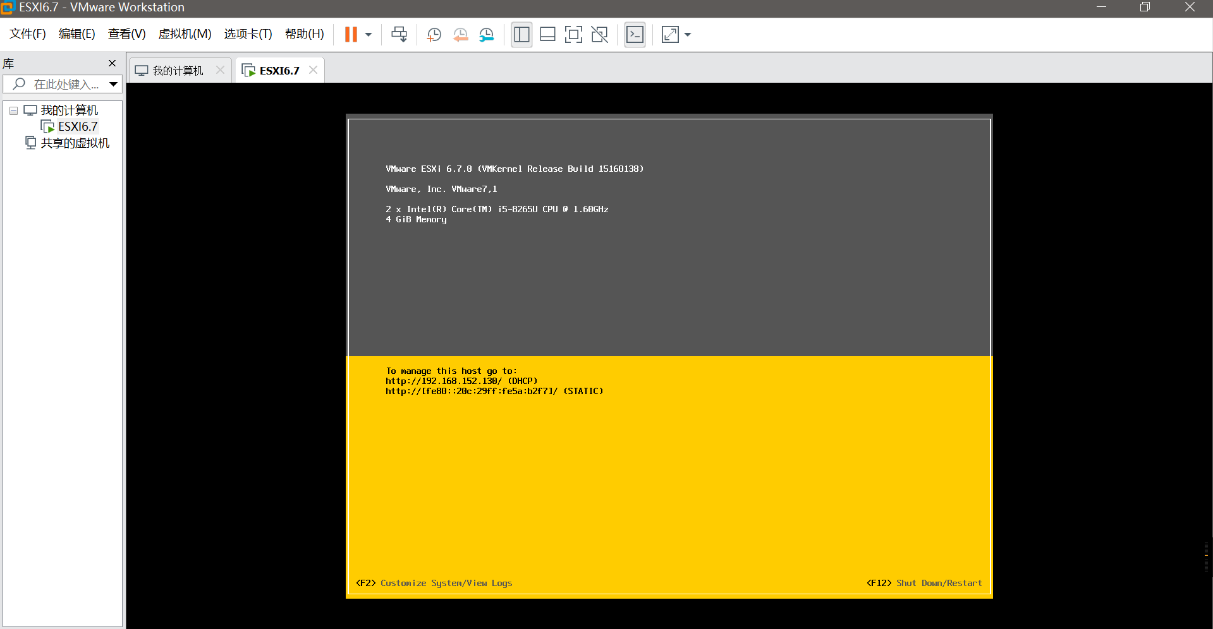Open the snapshot manager
Viewport: 1213px width, 629px height.
pos(486,34)
